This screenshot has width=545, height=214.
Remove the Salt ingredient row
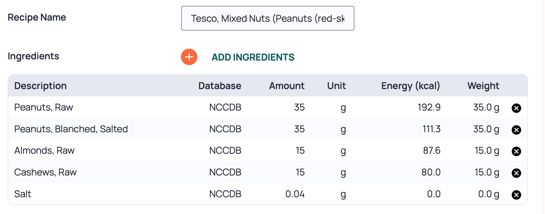516,195
